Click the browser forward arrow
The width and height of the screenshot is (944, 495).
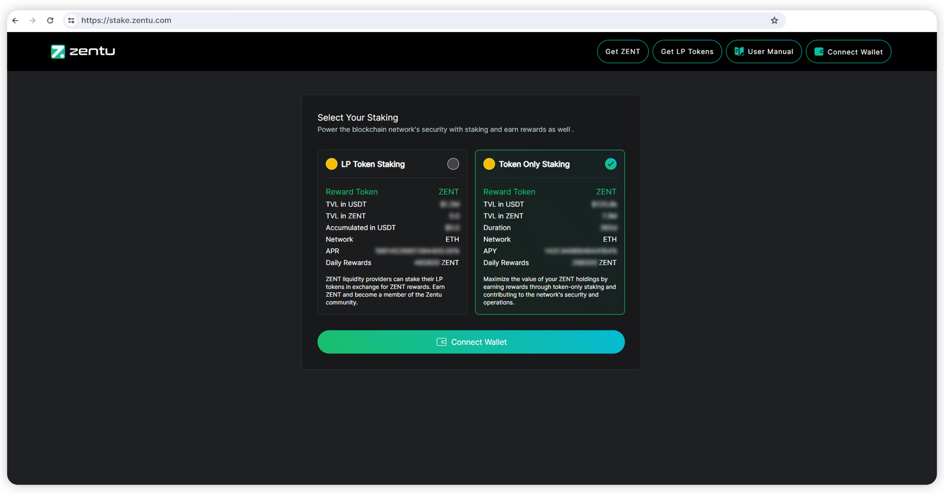pyautogui.click(x=32, y=20)
